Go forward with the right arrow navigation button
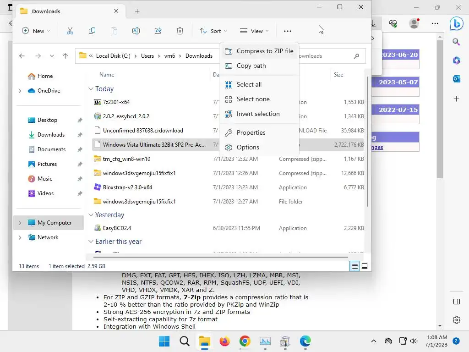 (38, 56)
